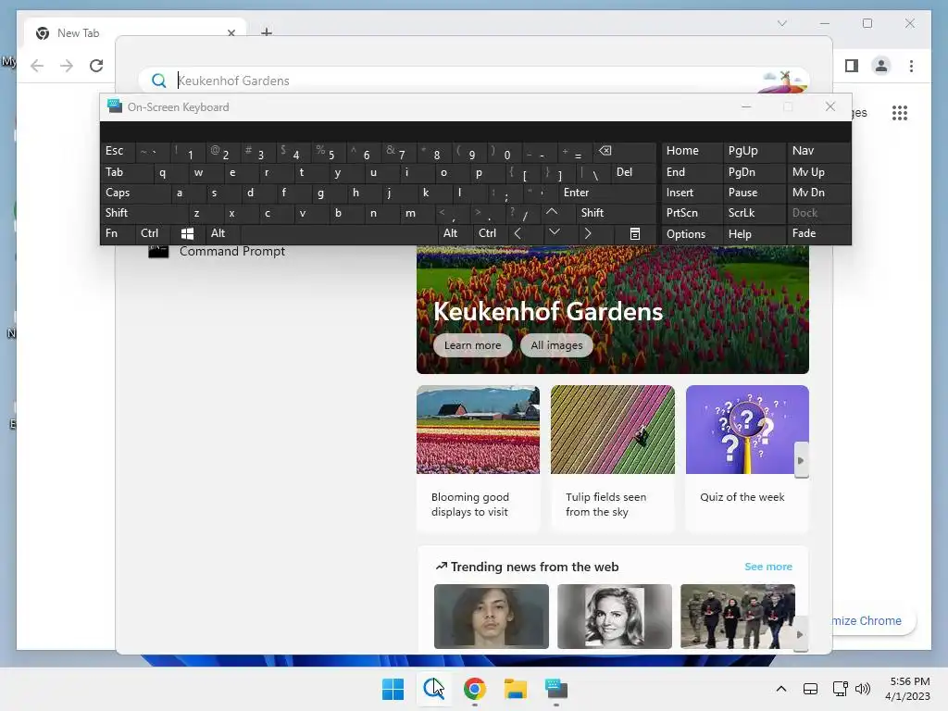The height and width of the screenshot is (711, 948).
Task: Open Chrome three-dot menu
Action: (911, 66)
